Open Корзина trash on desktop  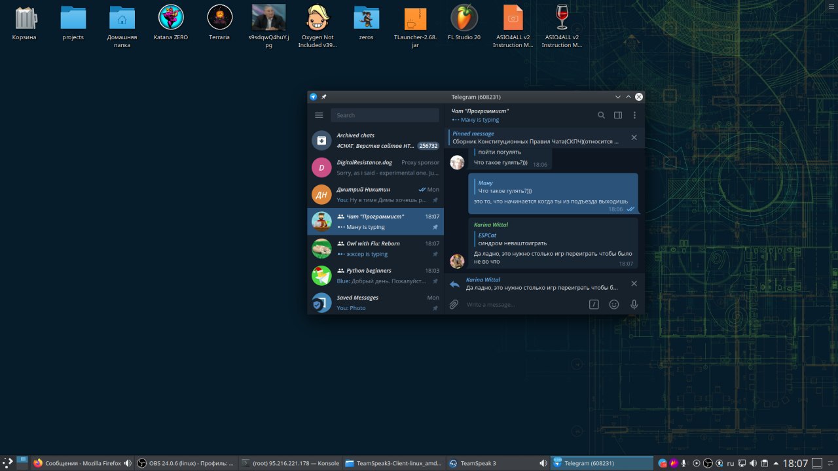point(24,24)
